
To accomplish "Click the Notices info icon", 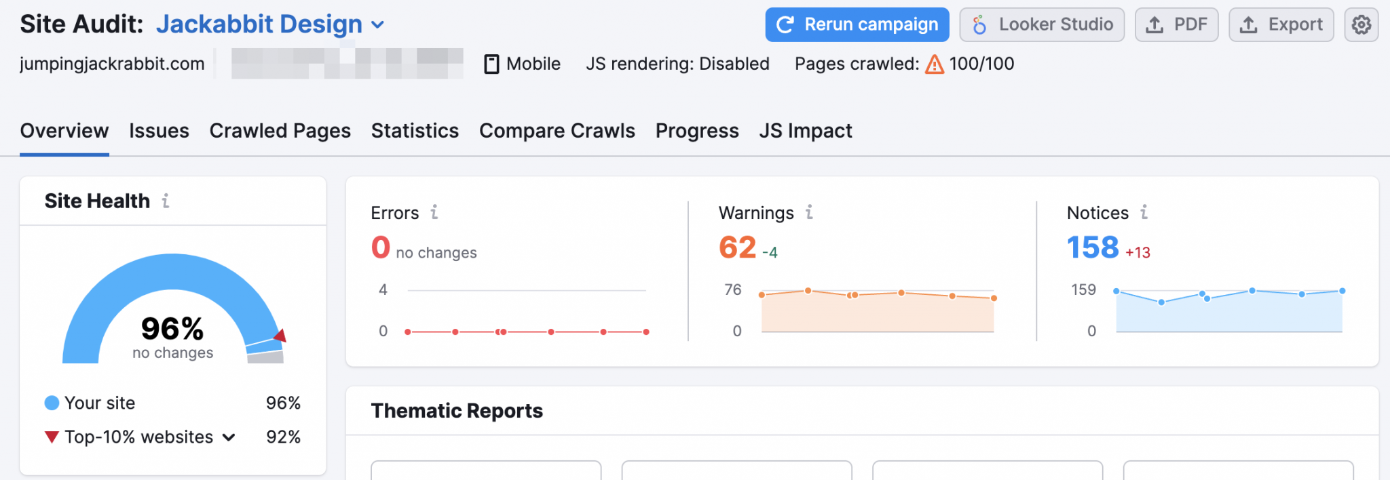I will tap(1144, 212).
